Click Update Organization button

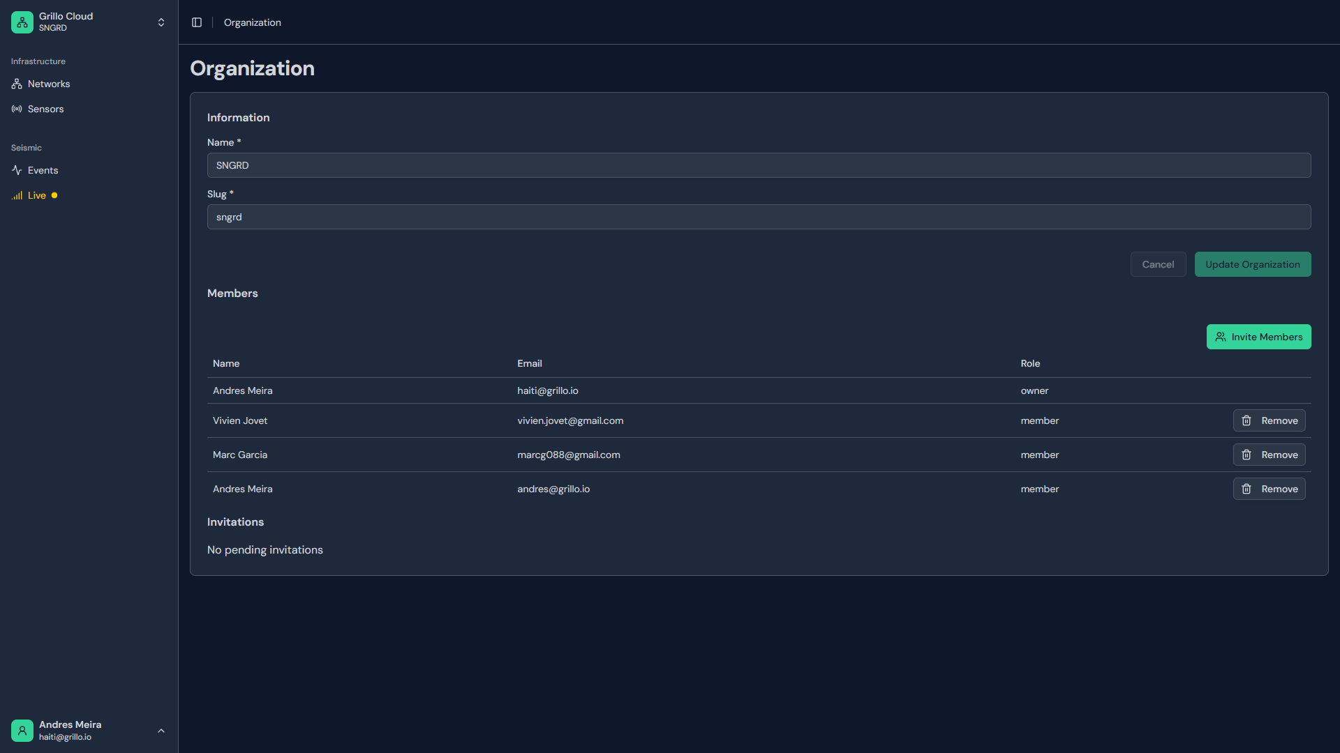pyautogui.click(x=1252, y=264)
